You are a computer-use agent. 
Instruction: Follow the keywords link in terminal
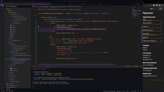pyautogui.click(x=44, y=82)
